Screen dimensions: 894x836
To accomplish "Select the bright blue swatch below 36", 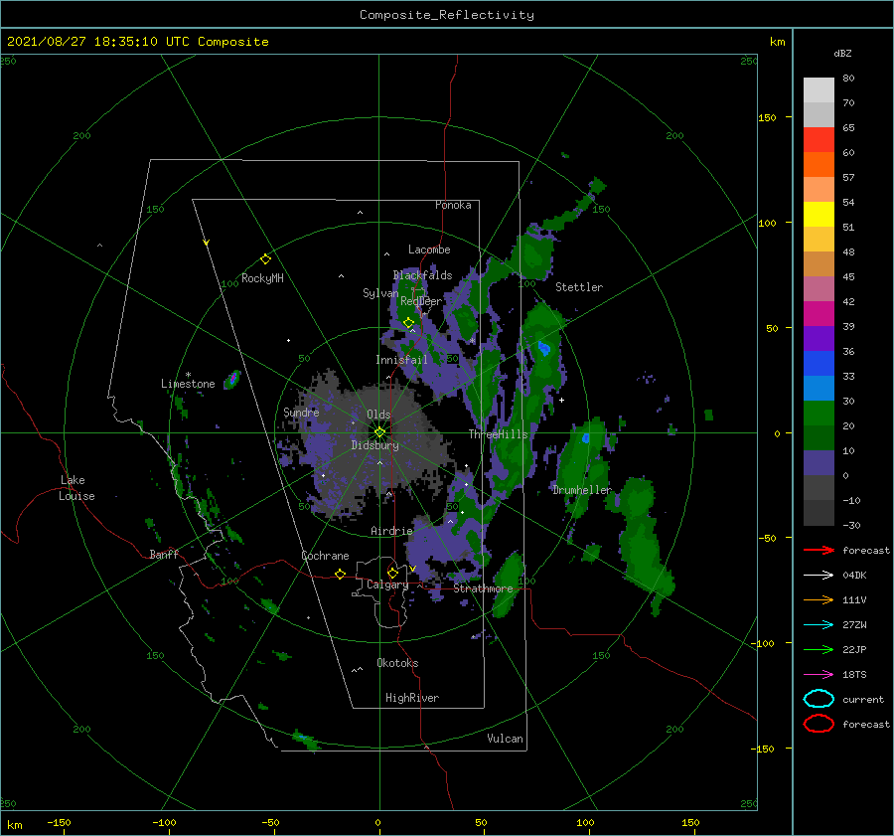I will [x=819, y=363].
